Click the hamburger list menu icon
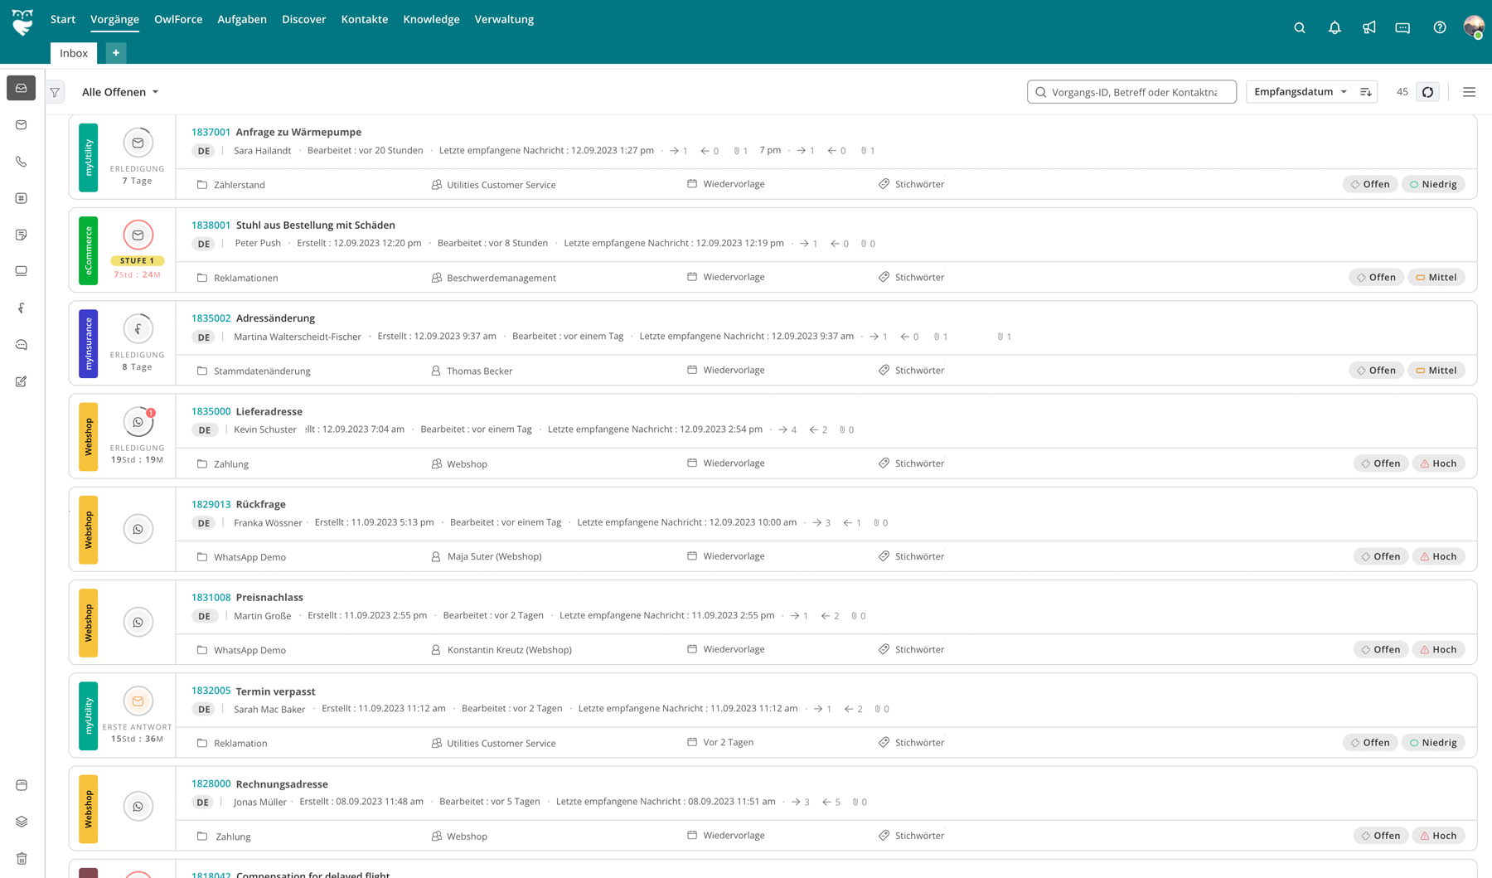Image resolution: width=1492 pixels, height=878 pixels. tap(1469, 92)
